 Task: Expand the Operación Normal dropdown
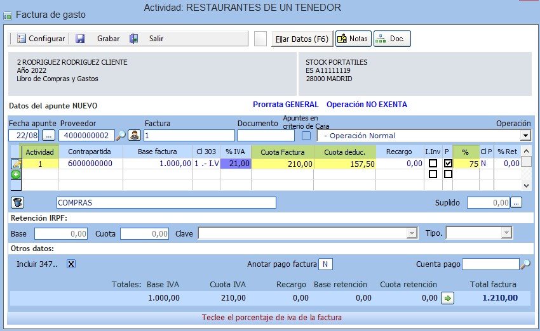(525, 136)
